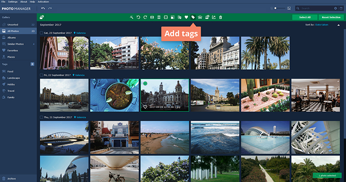Click the Redo arrow icon
Viewport: 346px width, 182px height.
pos(50,9)
